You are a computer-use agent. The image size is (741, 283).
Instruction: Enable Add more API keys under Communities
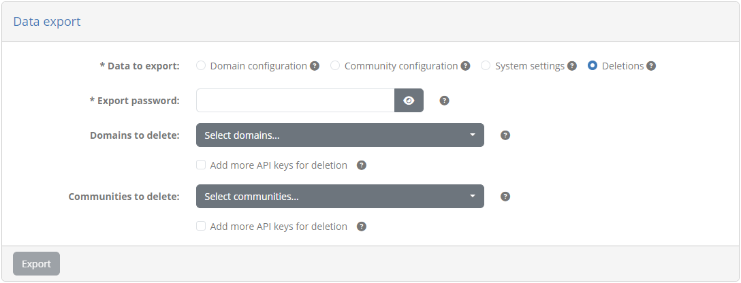(x=201, y=226)
